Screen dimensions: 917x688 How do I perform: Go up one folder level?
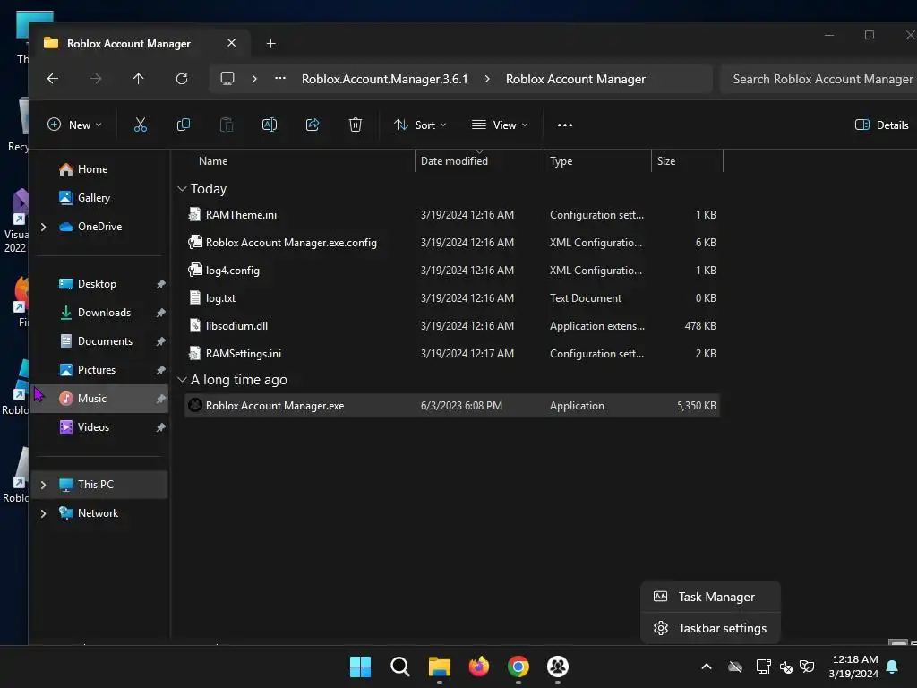coord(139,79)
